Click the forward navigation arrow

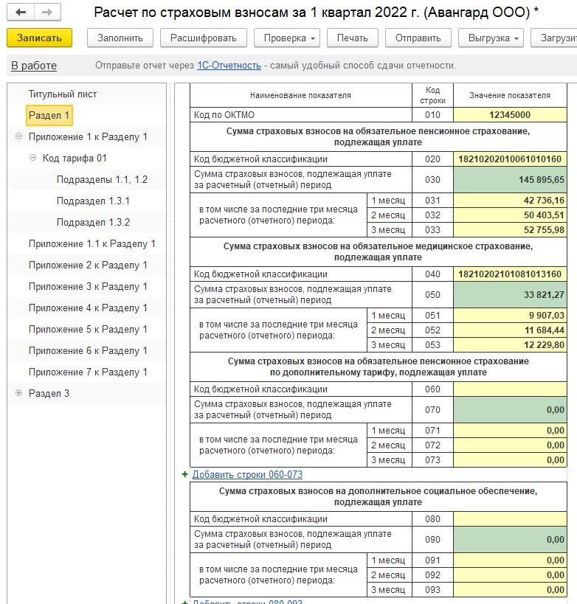[46, 13]
